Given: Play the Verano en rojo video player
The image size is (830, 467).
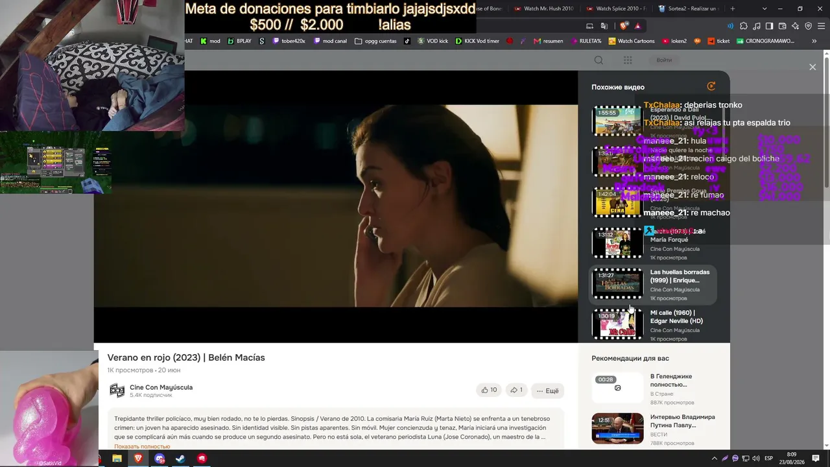Looking at the screenshot, I should pyautogui.click(x=336, y=206).
